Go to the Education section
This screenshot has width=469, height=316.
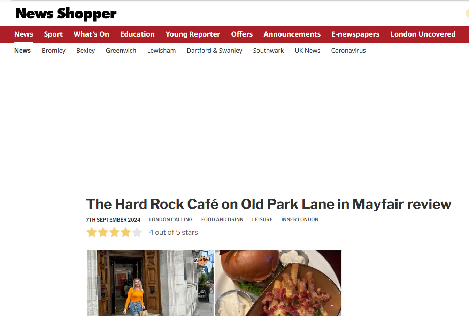[137, 34]
